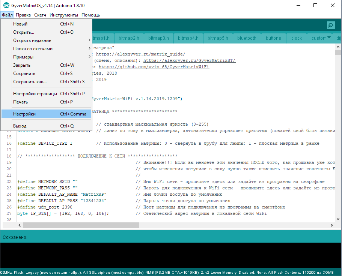Choose Сохранить как... entry

pyautogui.click(x=46, y=82)
